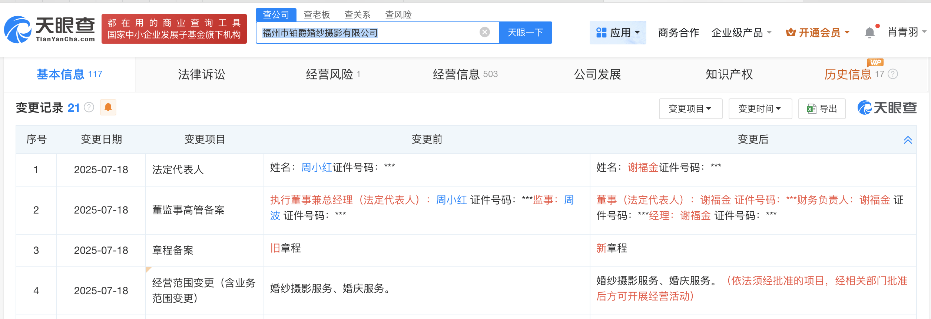Click the date 2025-07-18 in row 3
Image resolution: width=931 pixels, height=319 pixels.
101,250
